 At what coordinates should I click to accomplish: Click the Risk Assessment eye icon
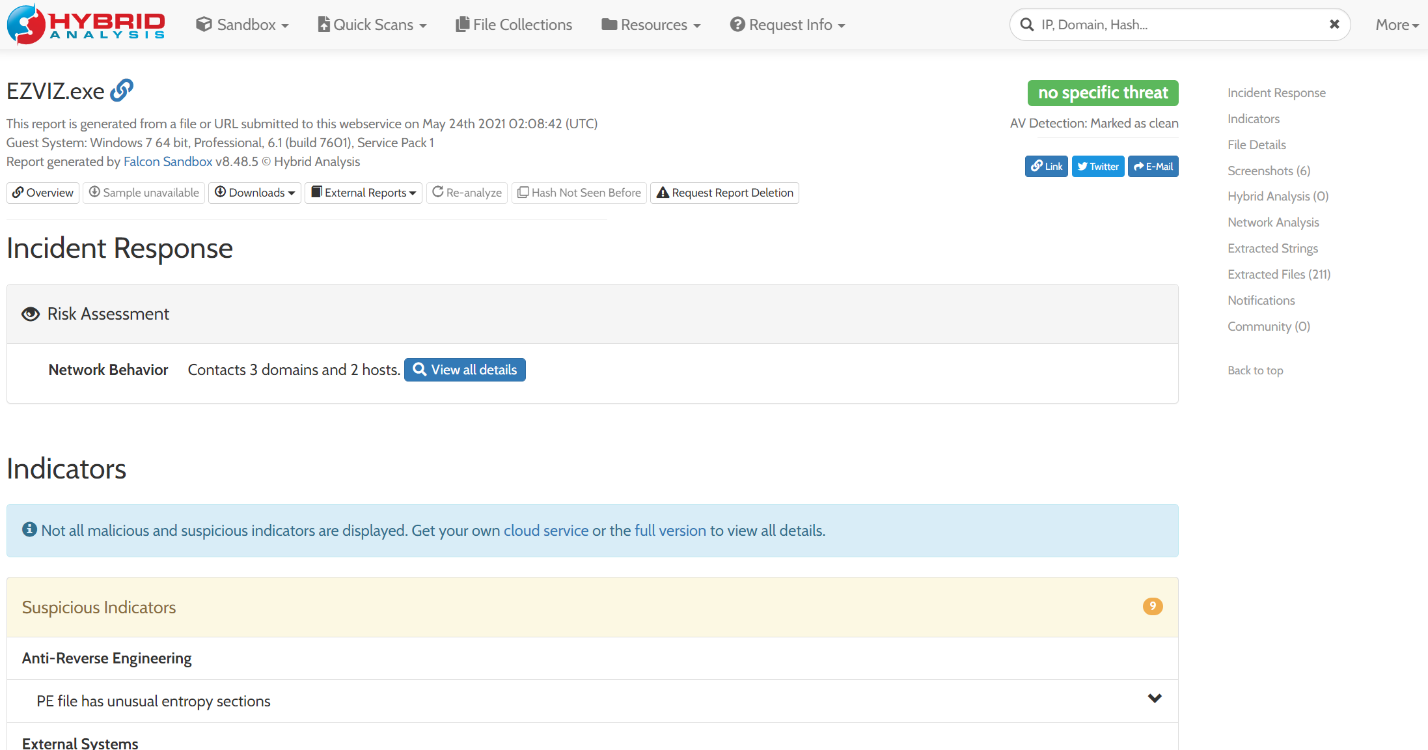31,314
